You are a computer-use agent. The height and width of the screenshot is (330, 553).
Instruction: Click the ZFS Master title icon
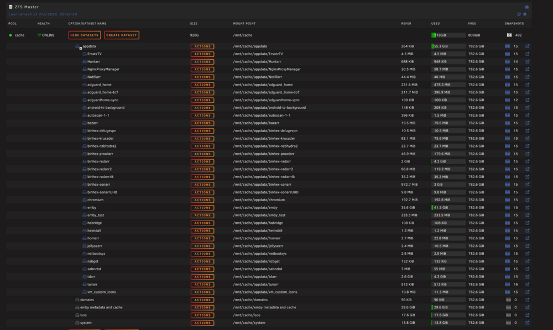click(x=11, y=7)
